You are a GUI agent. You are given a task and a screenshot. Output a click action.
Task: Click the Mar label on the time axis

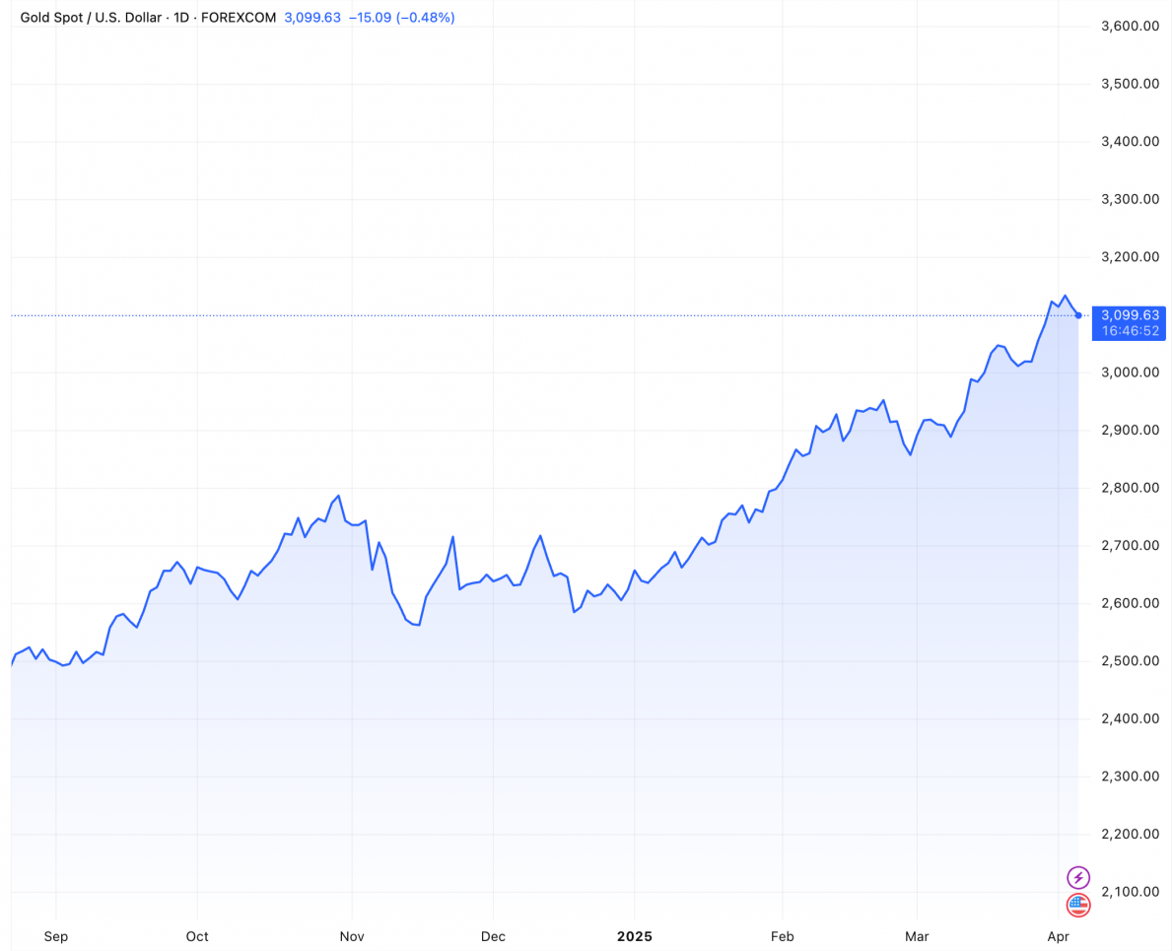pyautogui.click(x=917, y=936)
